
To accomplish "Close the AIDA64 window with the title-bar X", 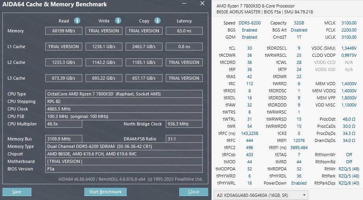I will click(x=202, y=4).
